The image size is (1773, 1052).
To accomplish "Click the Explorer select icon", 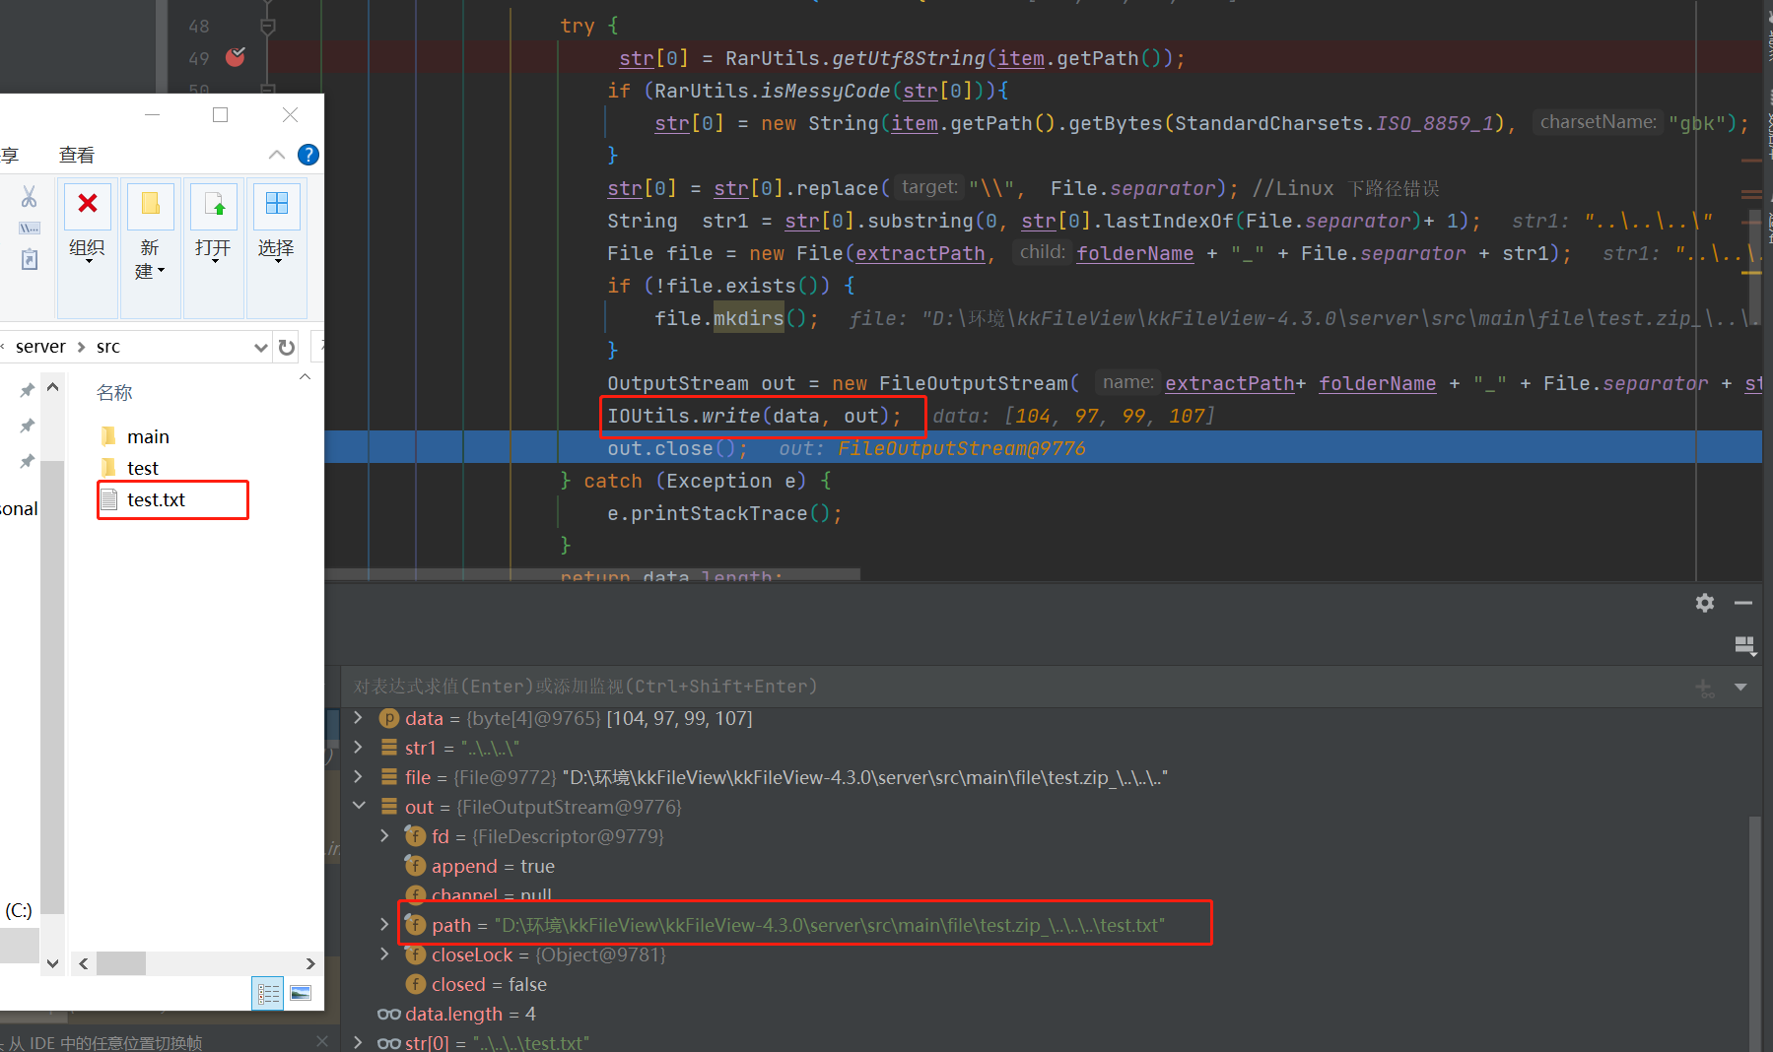I will pos(277,203).
